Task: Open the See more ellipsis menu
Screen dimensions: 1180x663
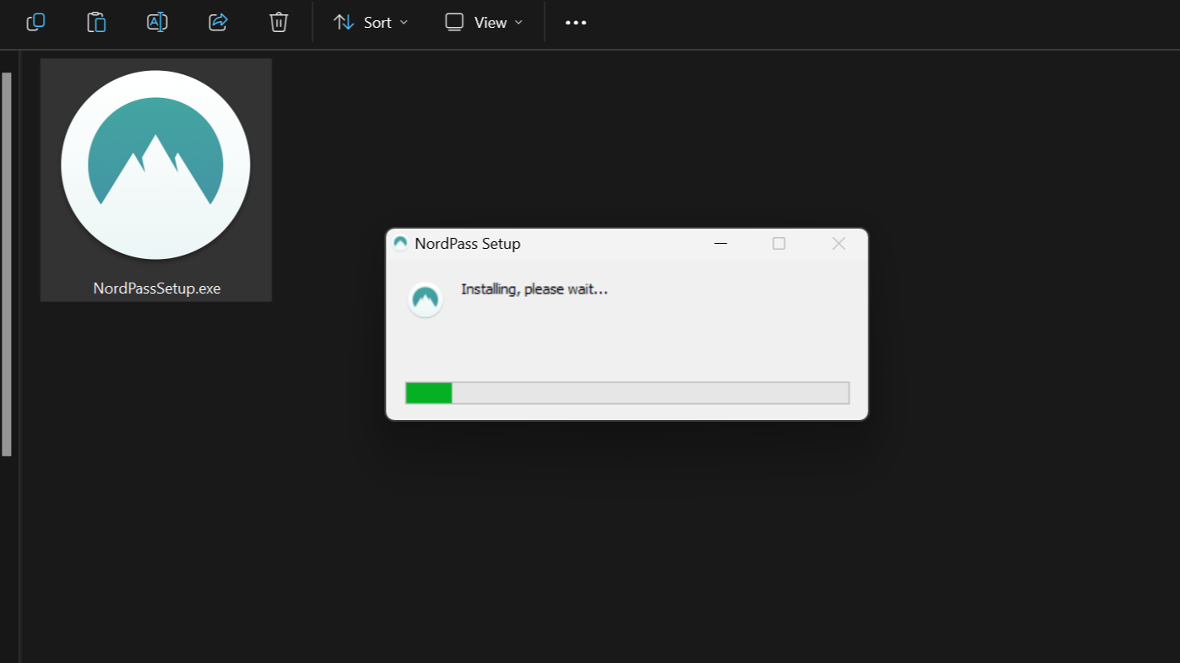Action: pos(576,23)
